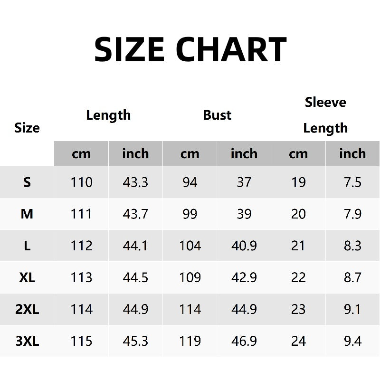Image resolution: width=380 pixels, height=380 pixels.
Task: Select the L size row label
Action: 27,246
